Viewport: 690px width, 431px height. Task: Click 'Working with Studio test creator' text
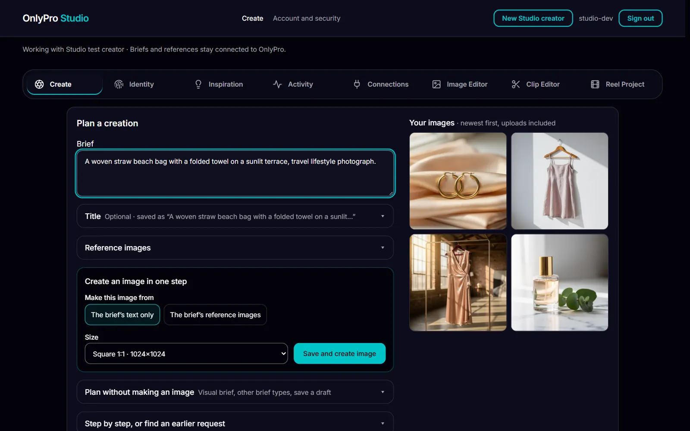pyautogui.click(x=73, y=50)
